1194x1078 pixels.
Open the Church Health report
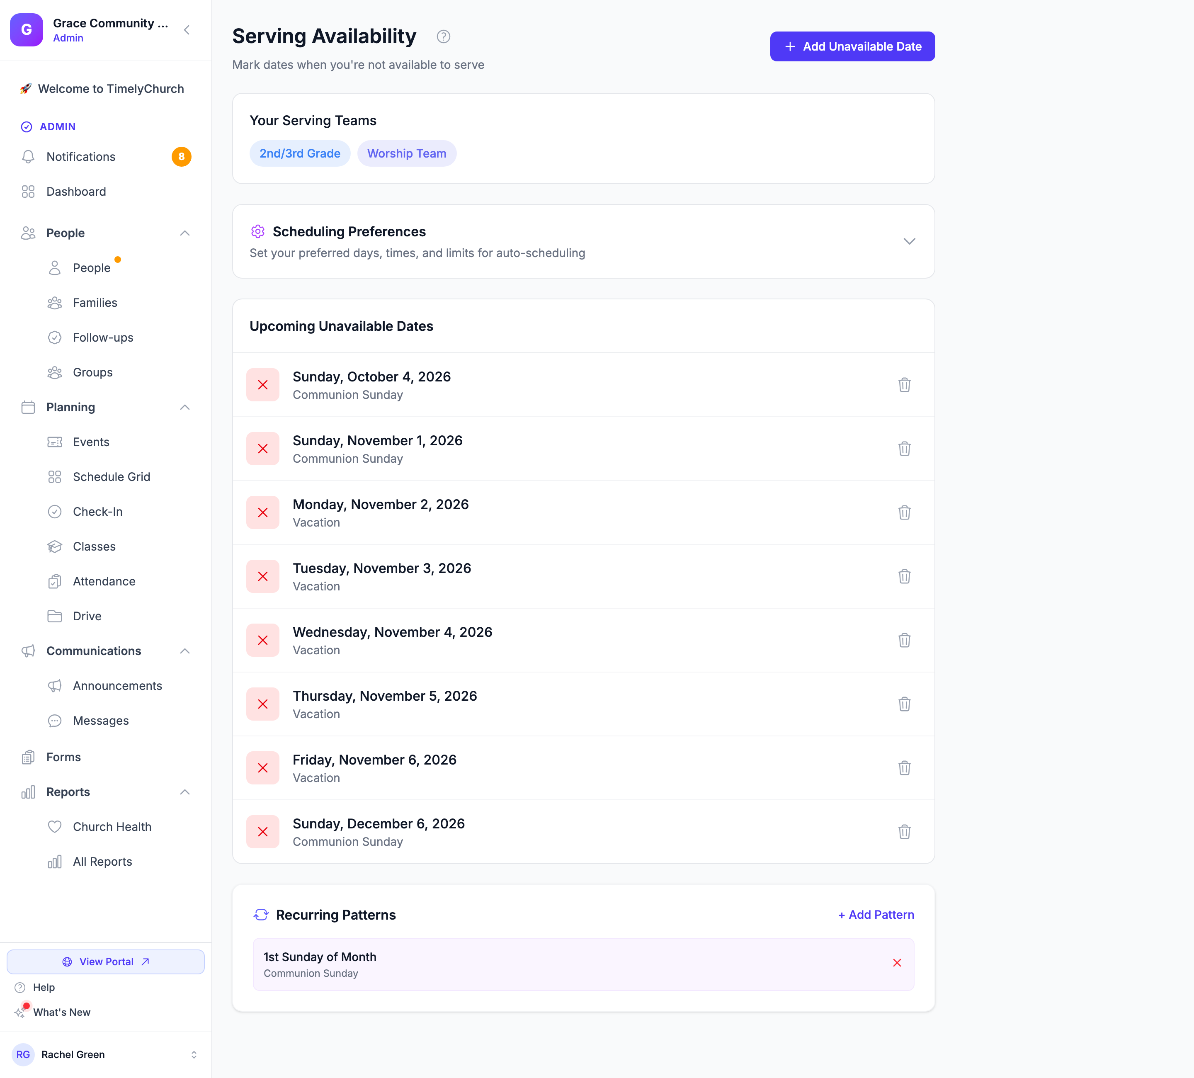112,827
